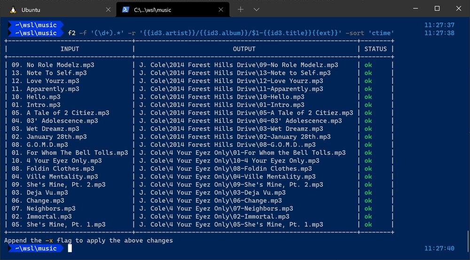Click input '03. Wet Dreamz.mp3'
This screenshot has width=470, height=260.
[46, 129]
